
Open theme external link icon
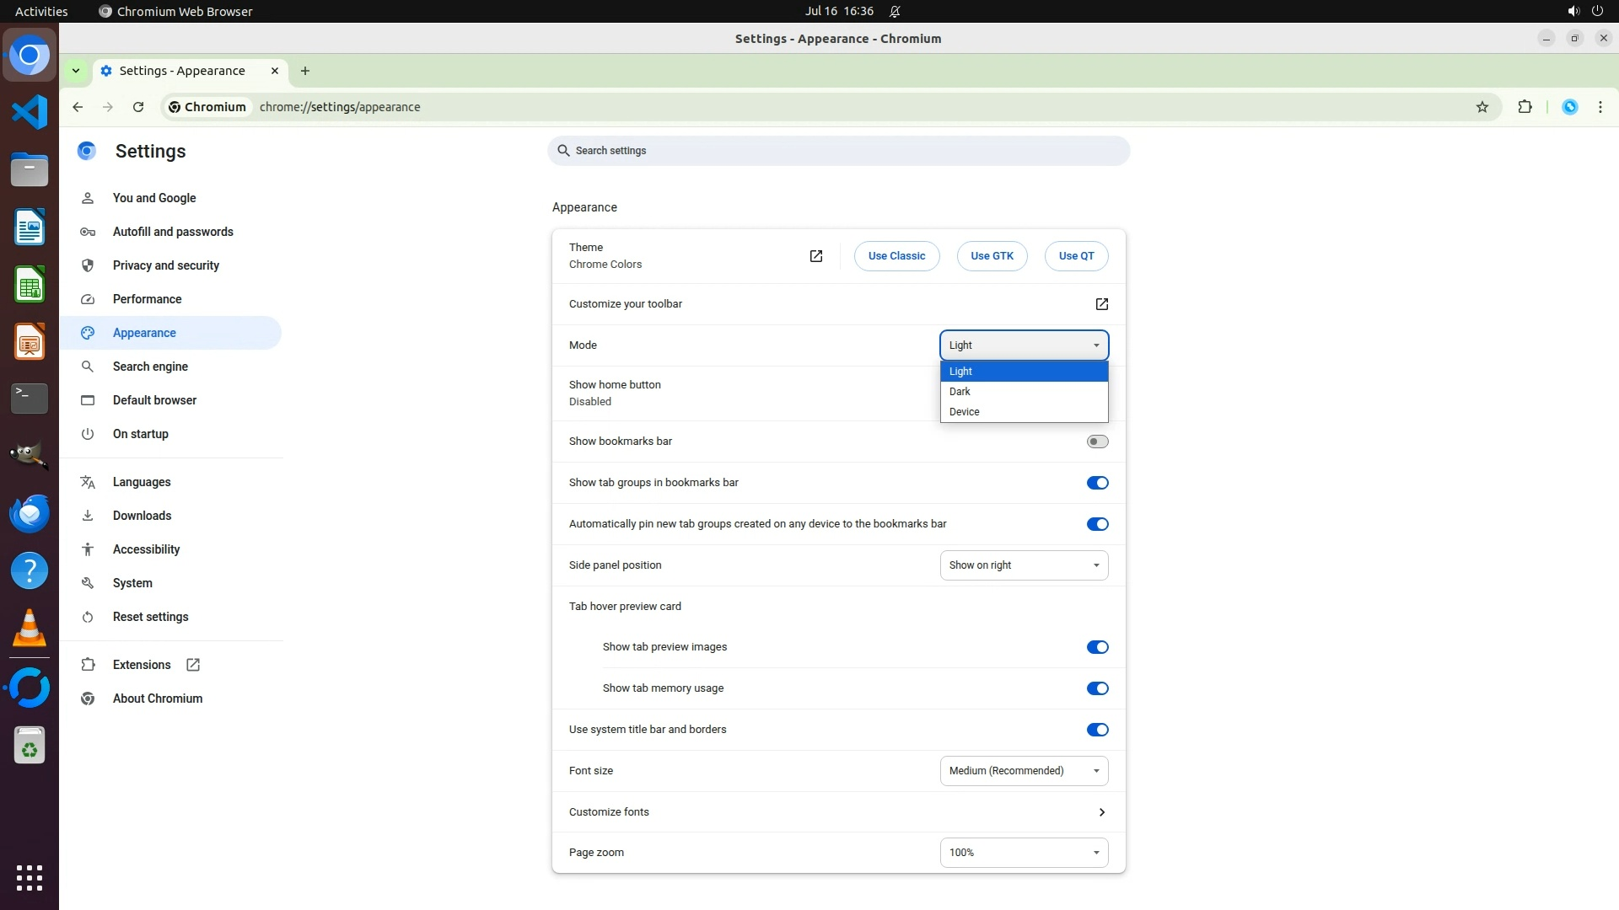pyautogui.click(x=815, y=256)
